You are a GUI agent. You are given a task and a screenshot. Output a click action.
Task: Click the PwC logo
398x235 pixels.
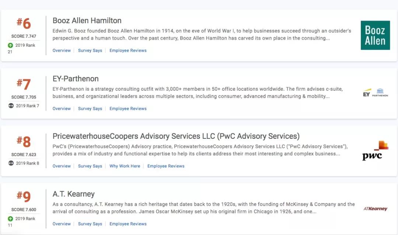[375, 151]
